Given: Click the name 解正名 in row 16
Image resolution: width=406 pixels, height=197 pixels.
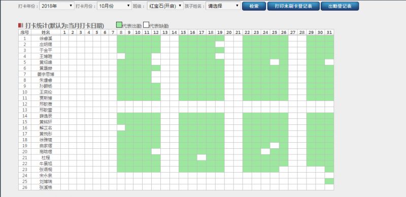Looking at the screenshot, I should [x=46, y=128].
